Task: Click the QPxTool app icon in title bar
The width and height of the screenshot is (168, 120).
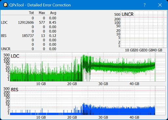Action: click(6, 5)
